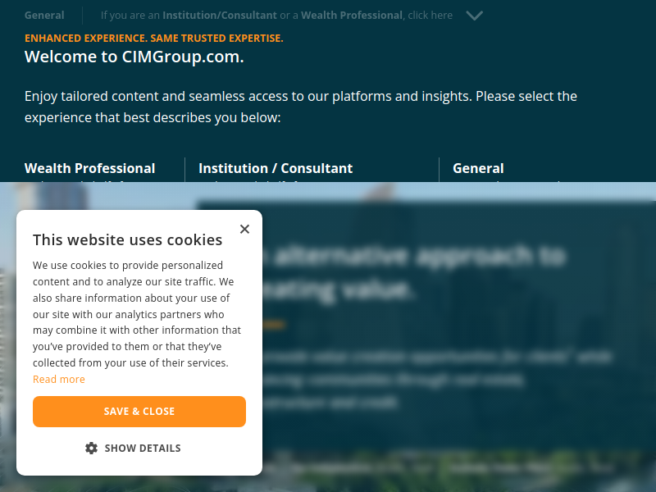This screenshot has width=656, height=492.
Task: Click the orange 'Enhanced Experience' tagline
Action: (154, 38)
